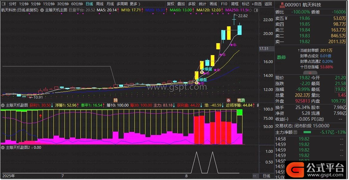The height and width of the screenshot is (180, 349).
Task: Click the 卖五 price 19.86
Action: click(x=304, y=18)
